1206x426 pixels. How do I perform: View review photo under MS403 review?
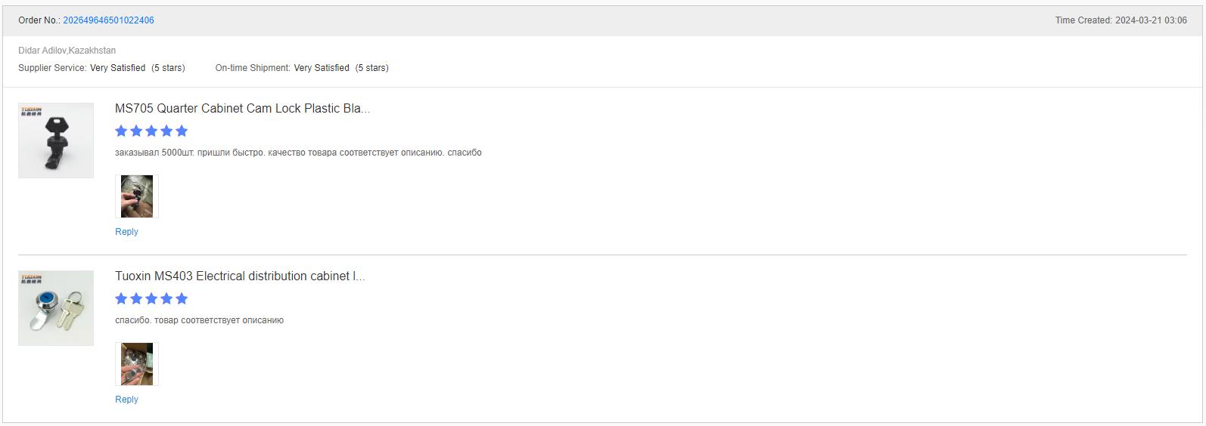tap(137, 364)
